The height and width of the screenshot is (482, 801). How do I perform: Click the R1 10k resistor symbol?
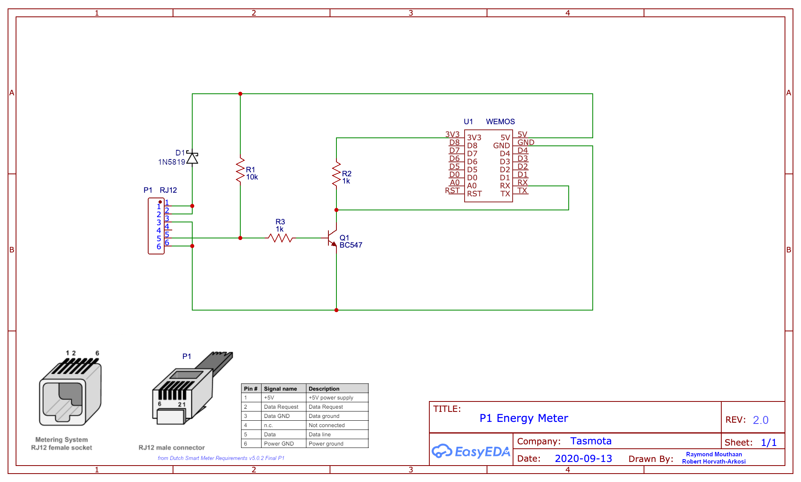(x=240, y=170)
